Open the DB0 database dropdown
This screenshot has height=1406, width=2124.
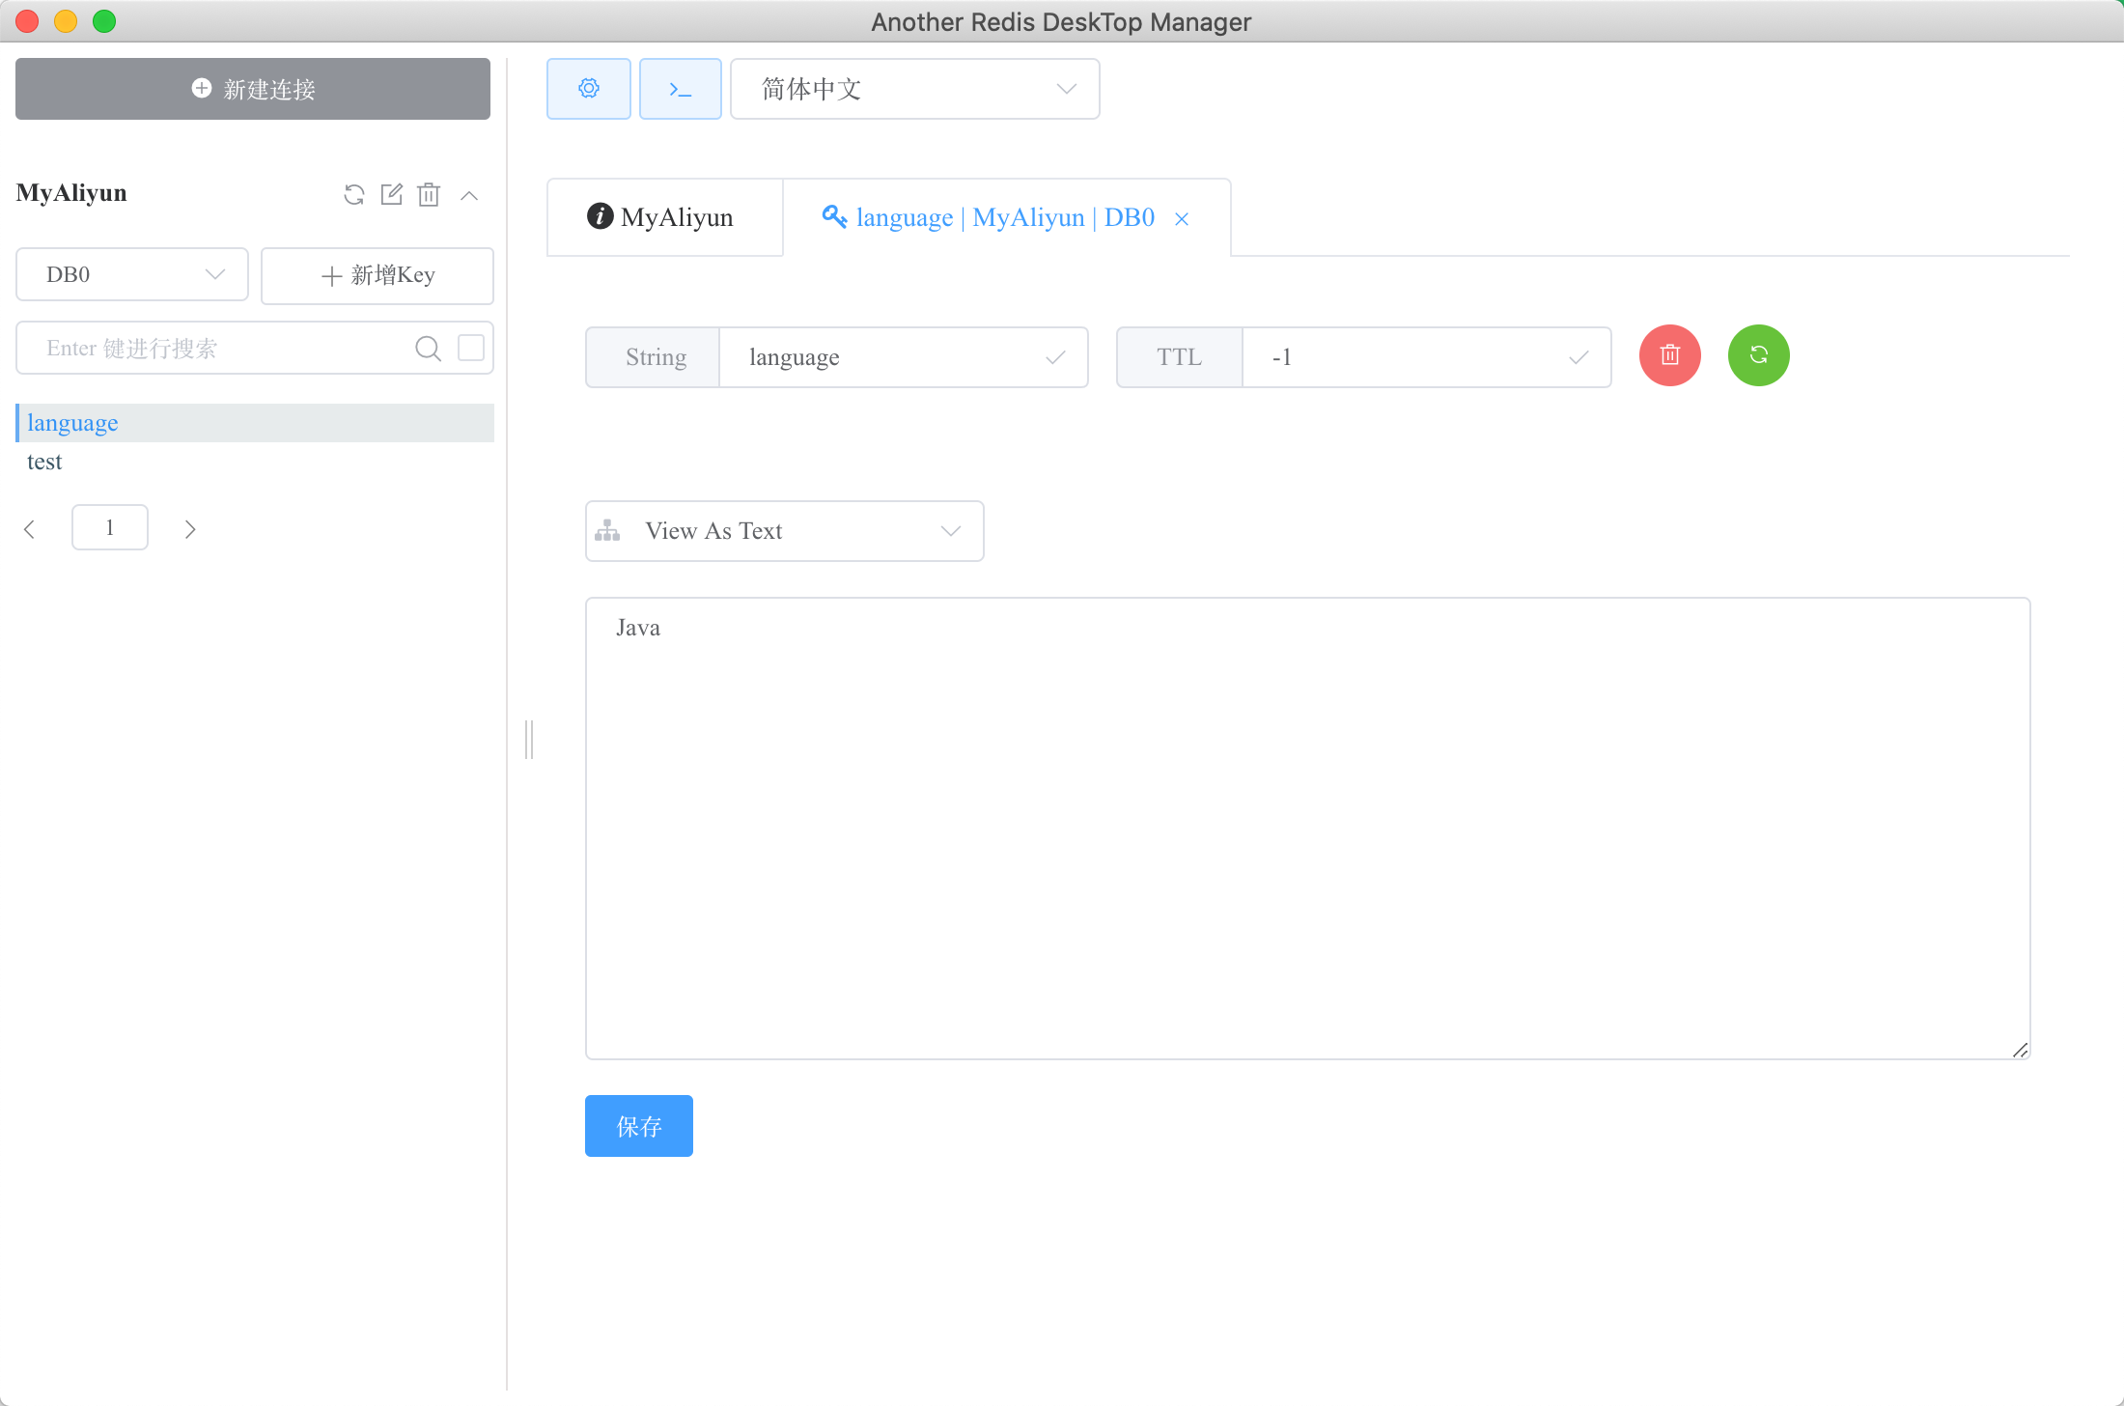coord(132,275)
